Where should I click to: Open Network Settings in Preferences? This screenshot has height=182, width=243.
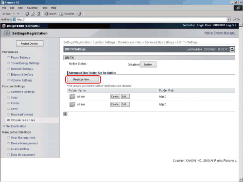click(x=22, y=69)
